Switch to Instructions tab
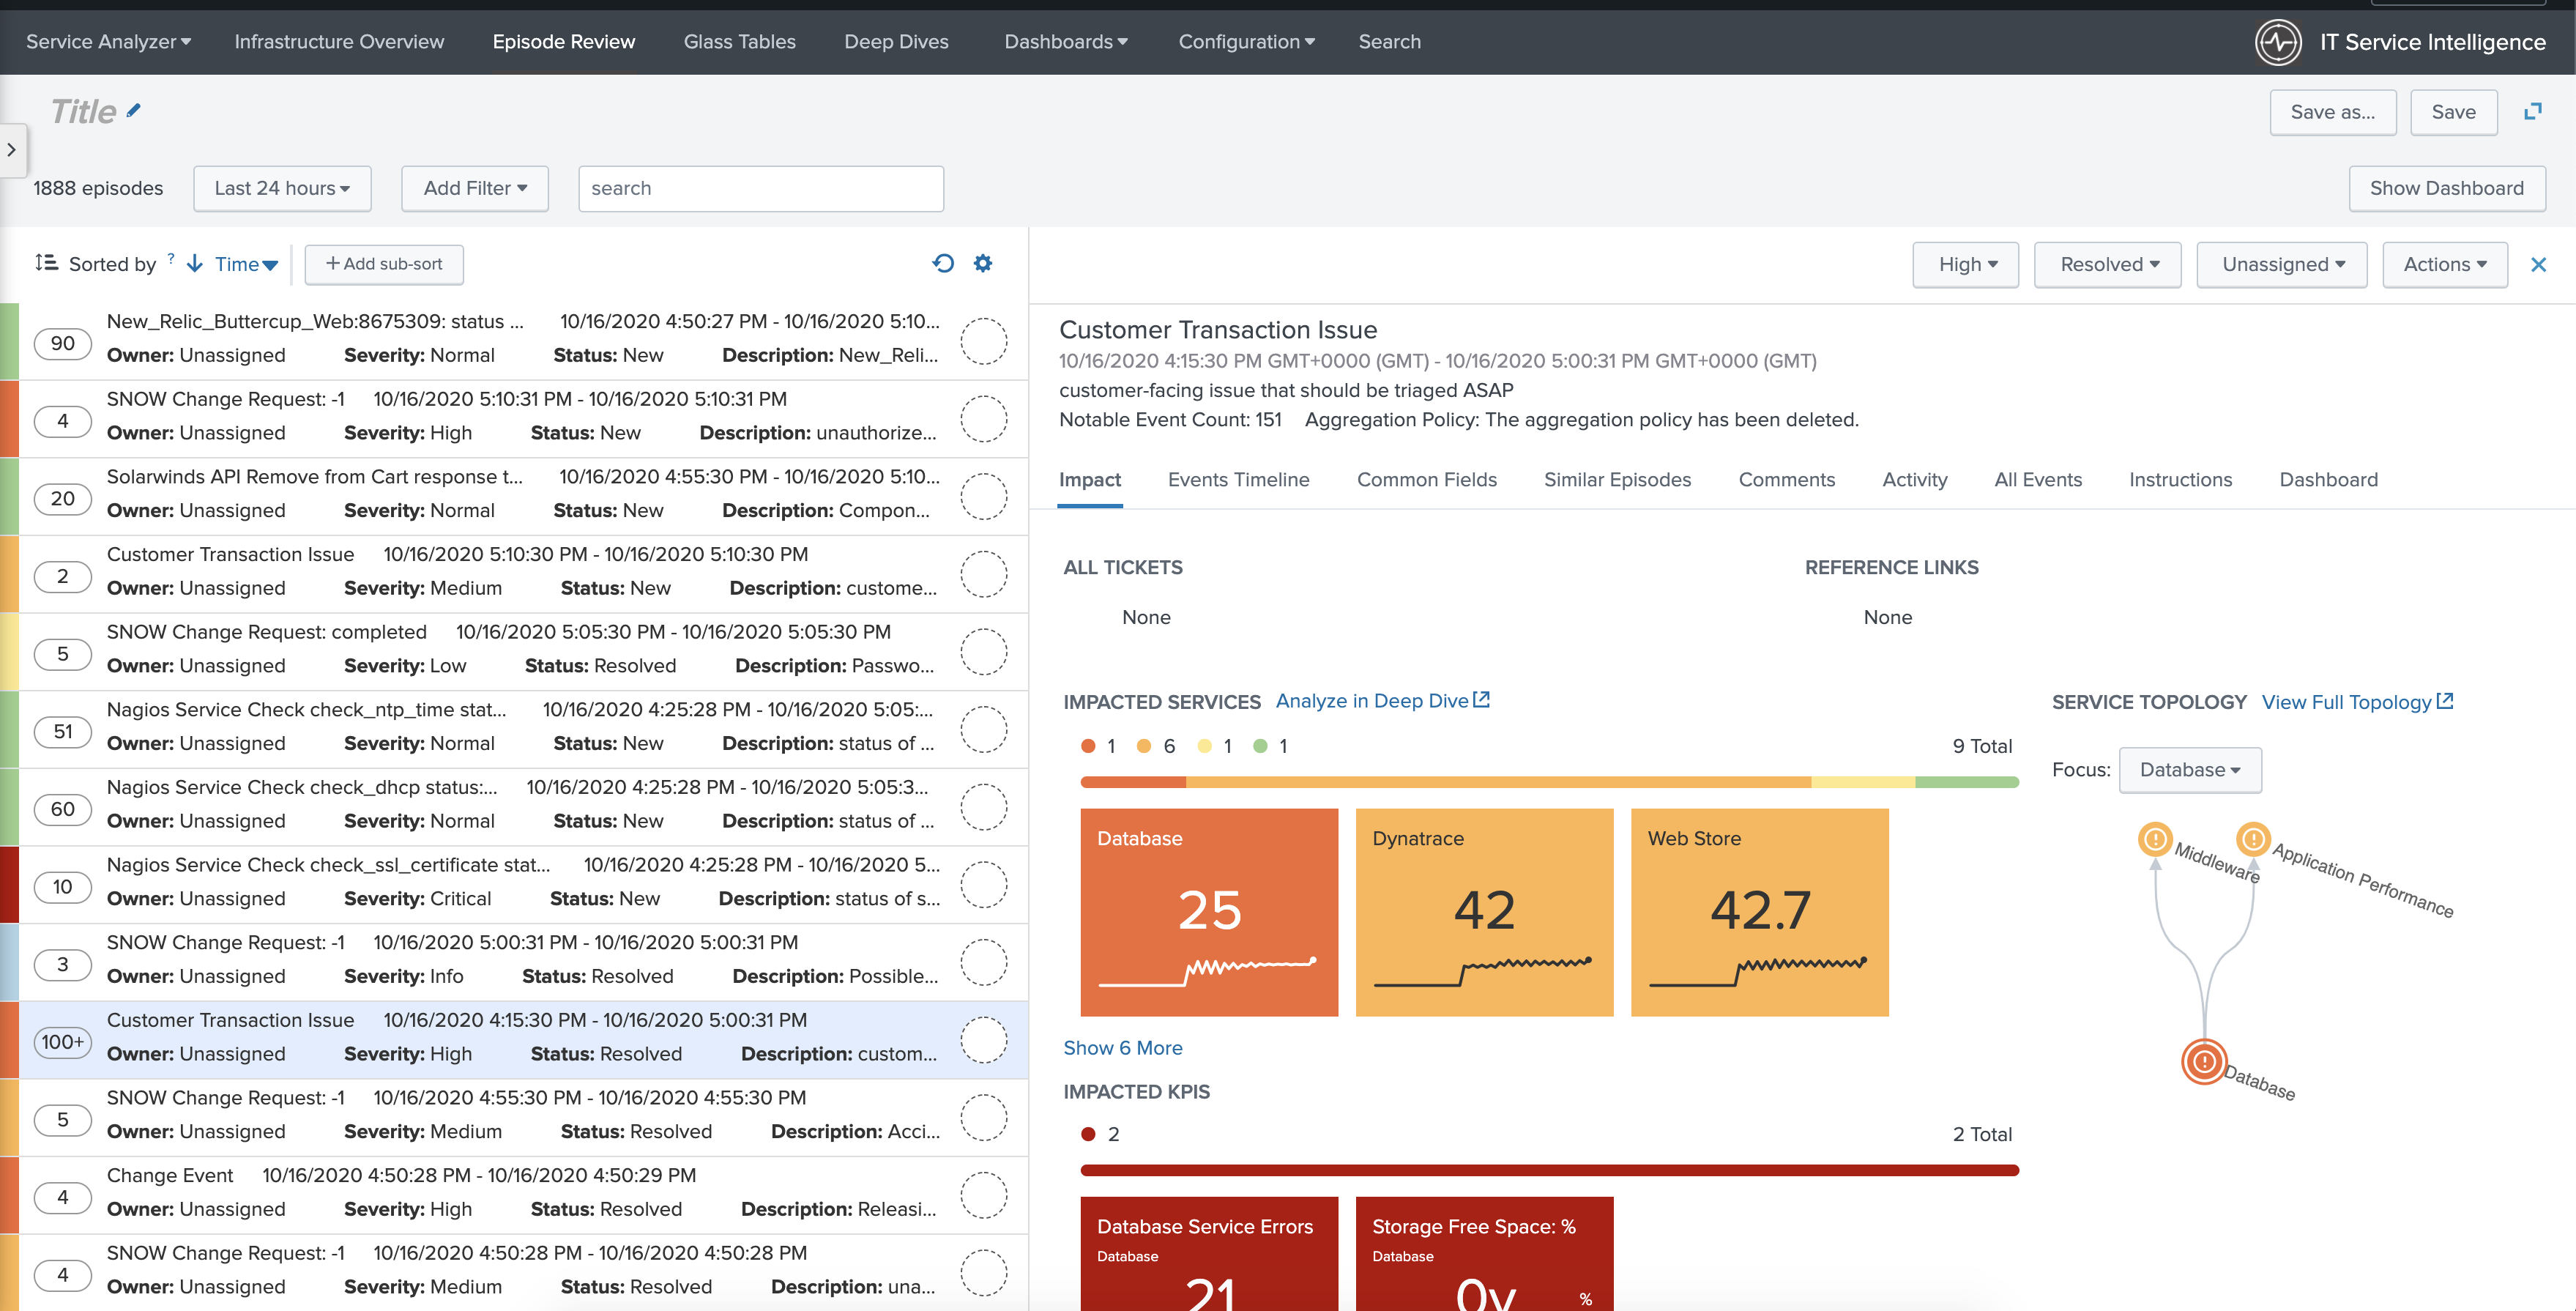 [2180, 480]
